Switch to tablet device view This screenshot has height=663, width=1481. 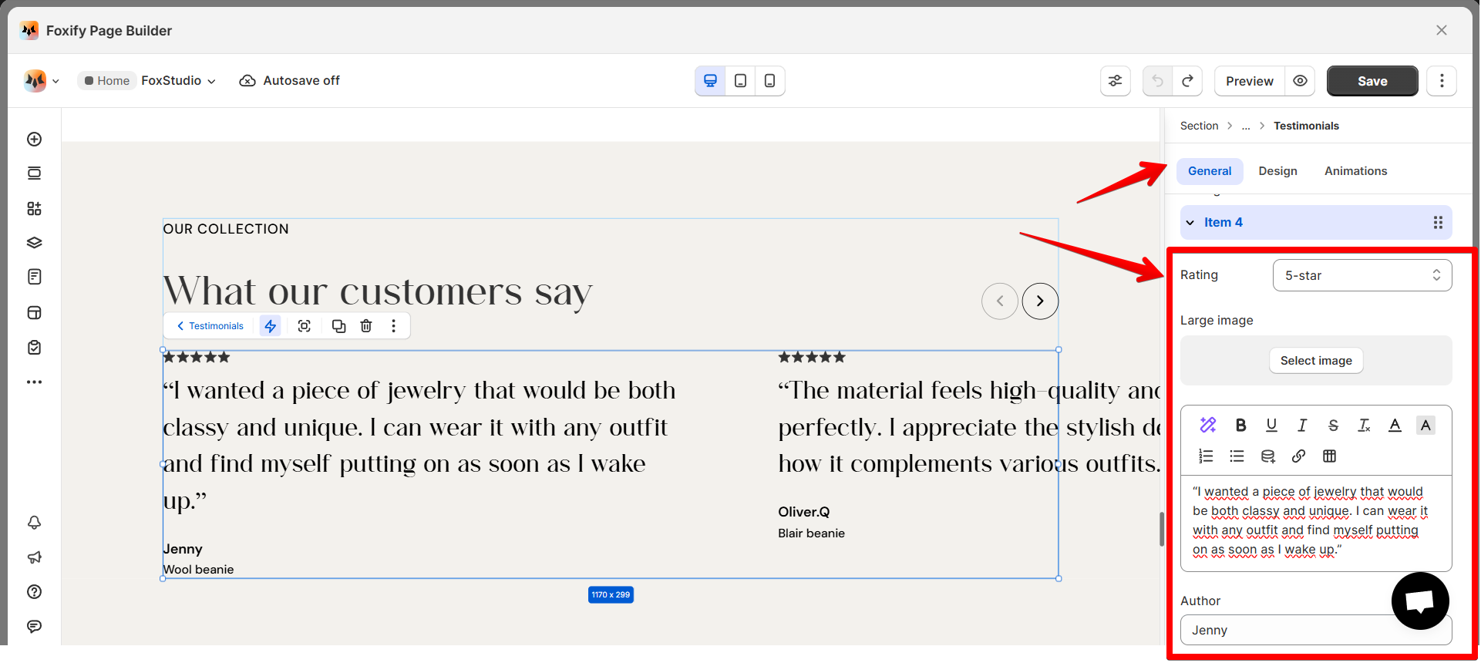740,81
